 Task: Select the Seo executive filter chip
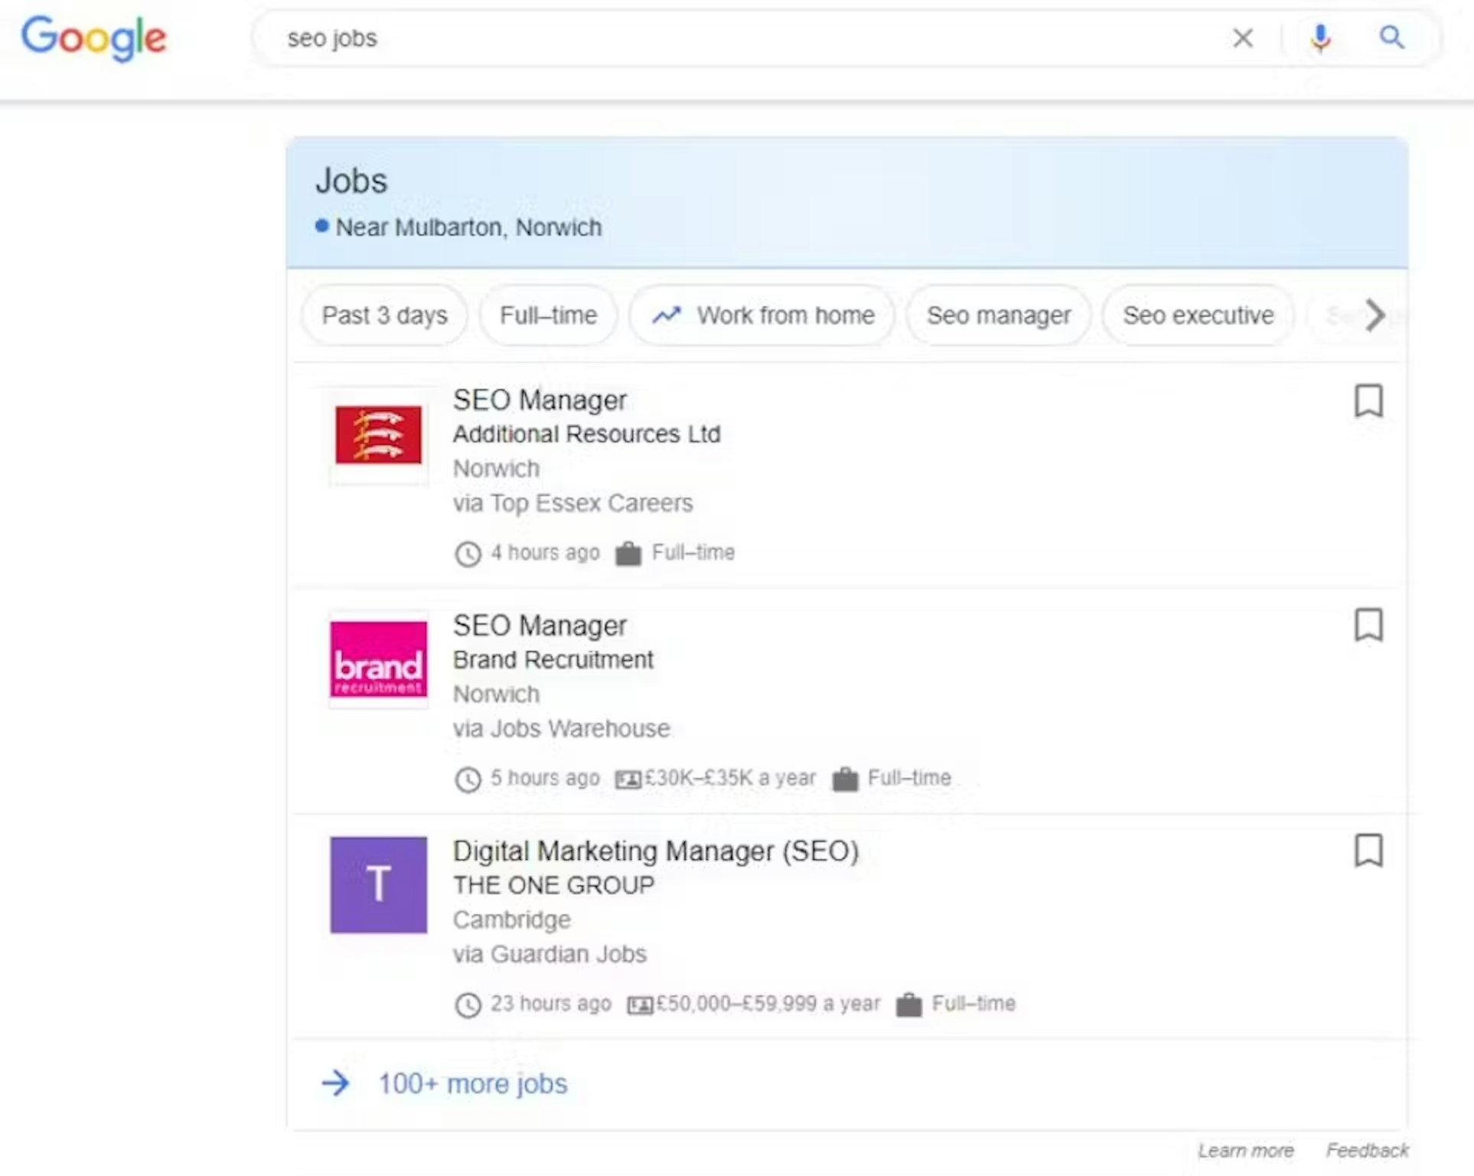point(1198,315)
